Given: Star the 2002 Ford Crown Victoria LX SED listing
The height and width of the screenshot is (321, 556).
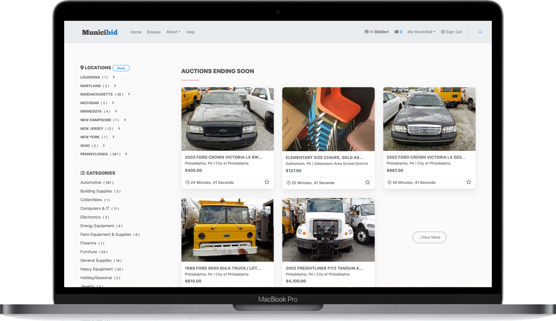Looking at the screenshot, I should tap(469, 182).
